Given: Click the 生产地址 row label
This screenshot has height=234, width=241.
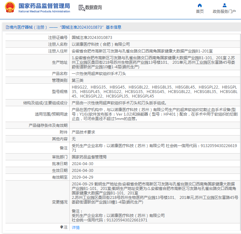Looking at the screenshot, I should click(x=60, y=62).
